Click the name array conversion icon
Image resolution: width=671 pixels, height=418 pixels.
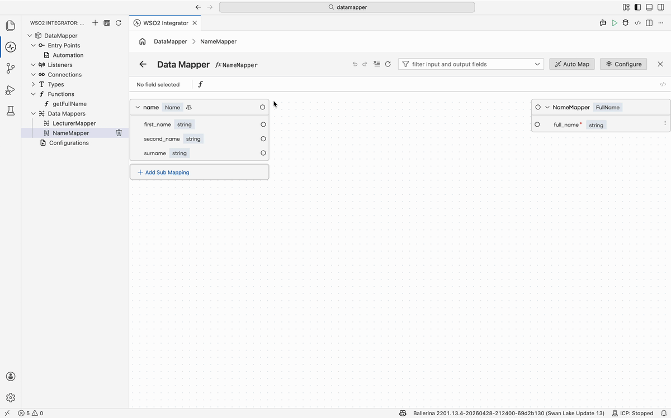point(189,107)
